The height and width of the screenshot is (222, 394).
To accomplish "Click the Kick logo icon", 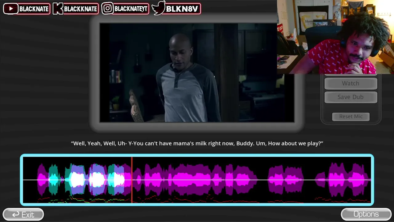I will [58, 9].
